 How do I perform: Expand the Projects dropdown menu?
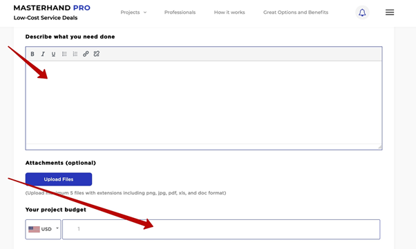pyautogui.click(x=133, y=12)
